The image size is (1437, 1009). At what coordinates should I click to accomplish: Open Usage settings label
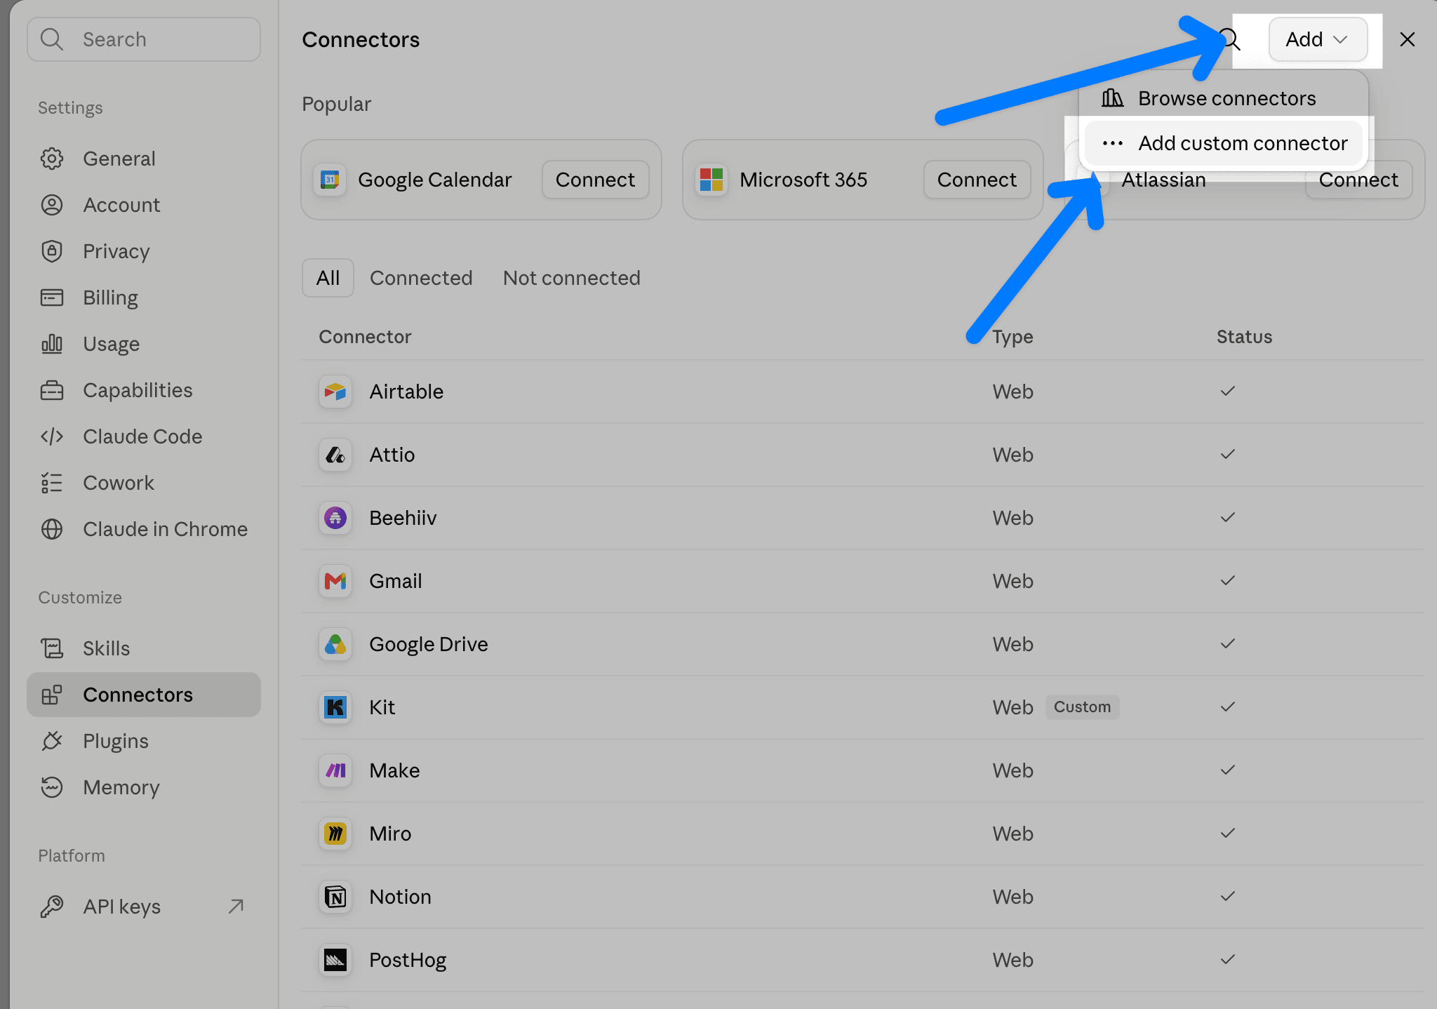[111, 344]
